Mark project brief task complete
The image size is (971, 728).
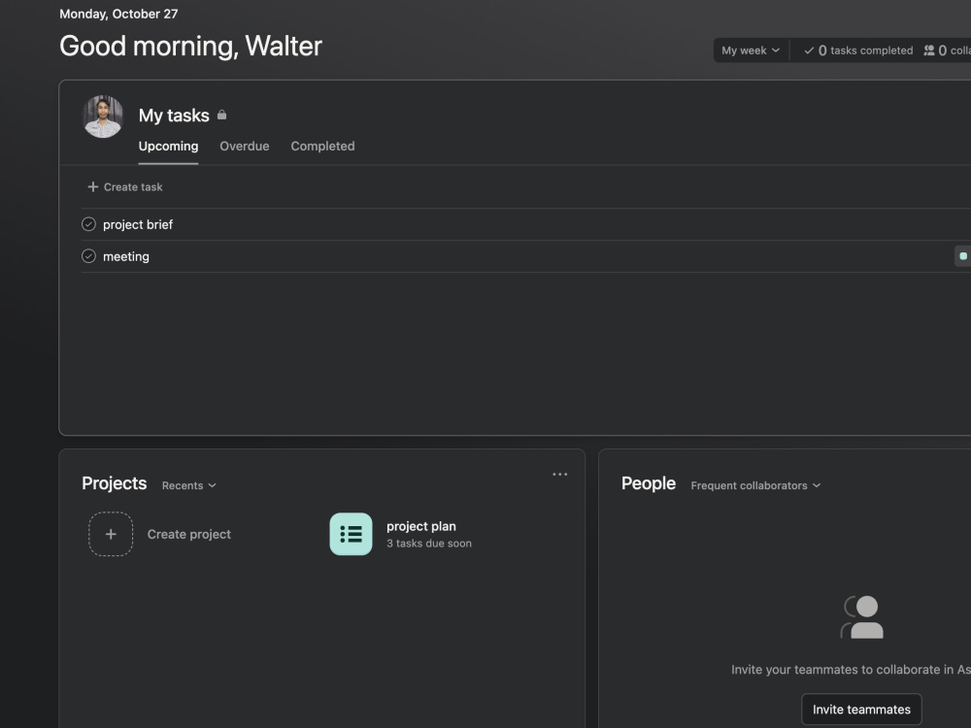point(88,224)
